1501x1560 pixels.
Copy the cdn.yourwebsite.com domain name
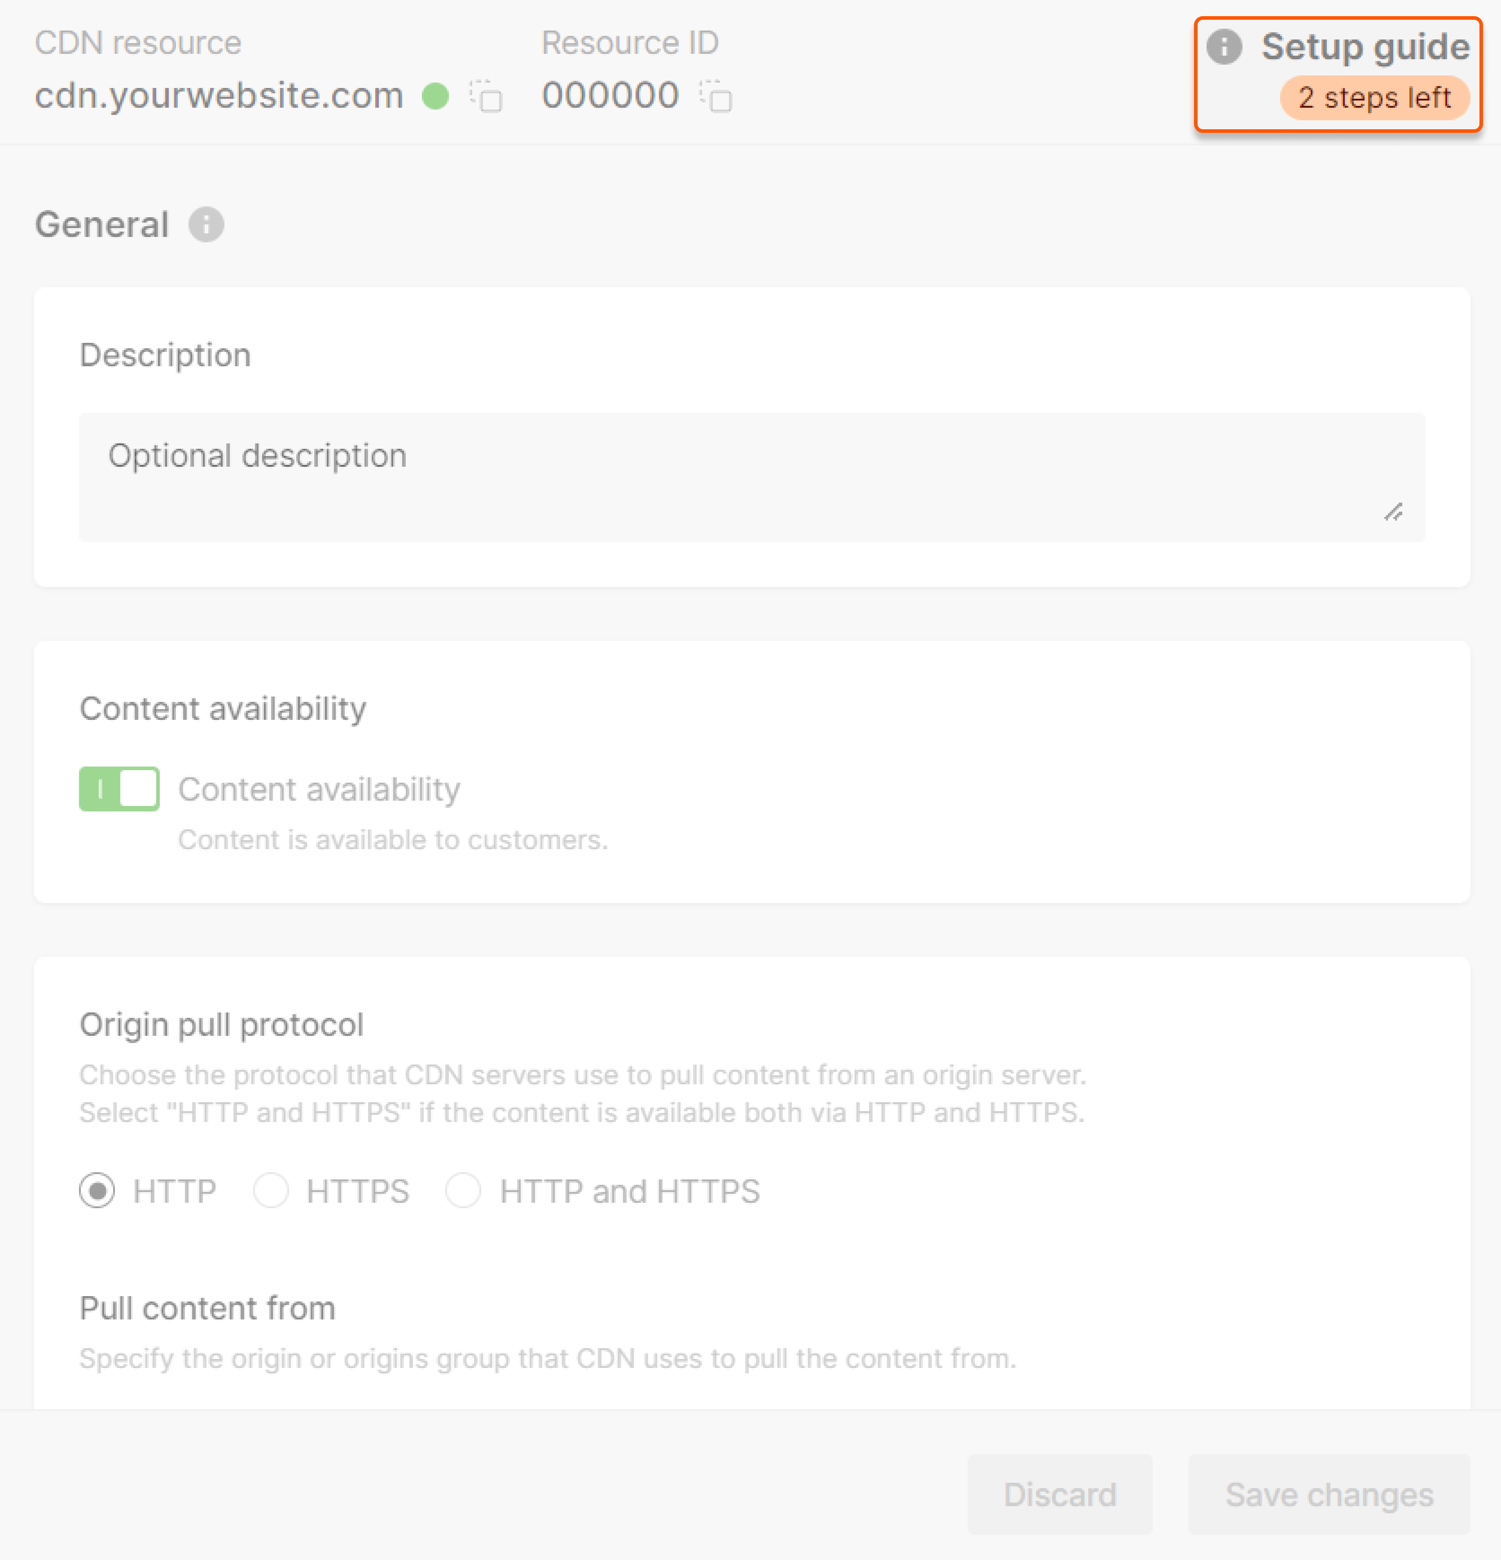coord(486,97)
